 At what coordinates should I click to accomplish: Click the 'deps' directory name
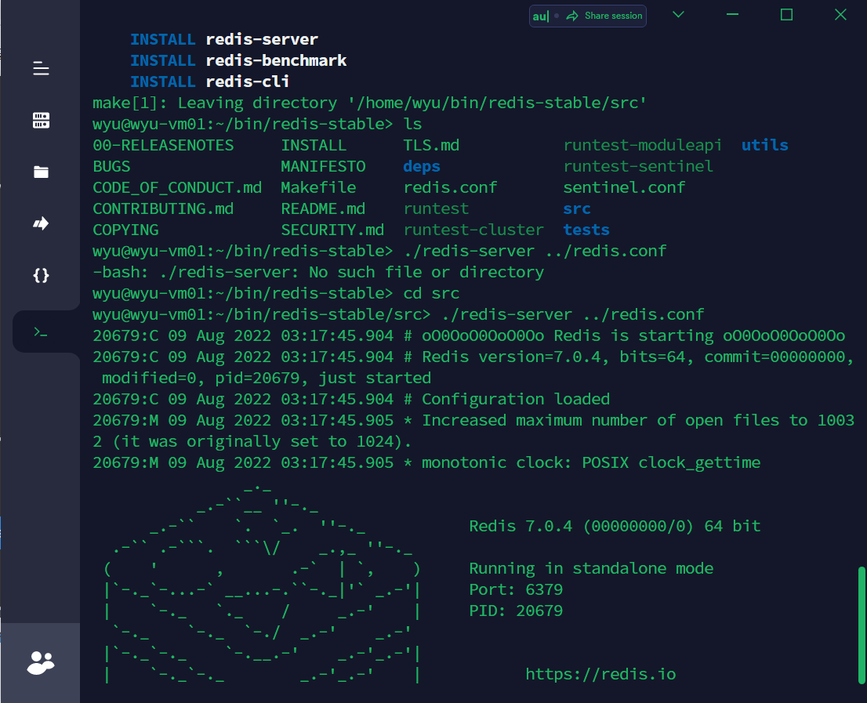coord(422,166)
